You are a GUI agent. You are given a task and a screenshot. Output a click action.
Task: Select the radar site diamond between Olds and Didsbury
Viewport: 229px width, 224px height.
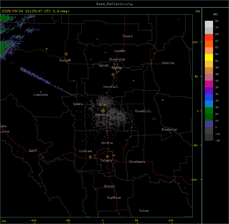click(103, 111)
